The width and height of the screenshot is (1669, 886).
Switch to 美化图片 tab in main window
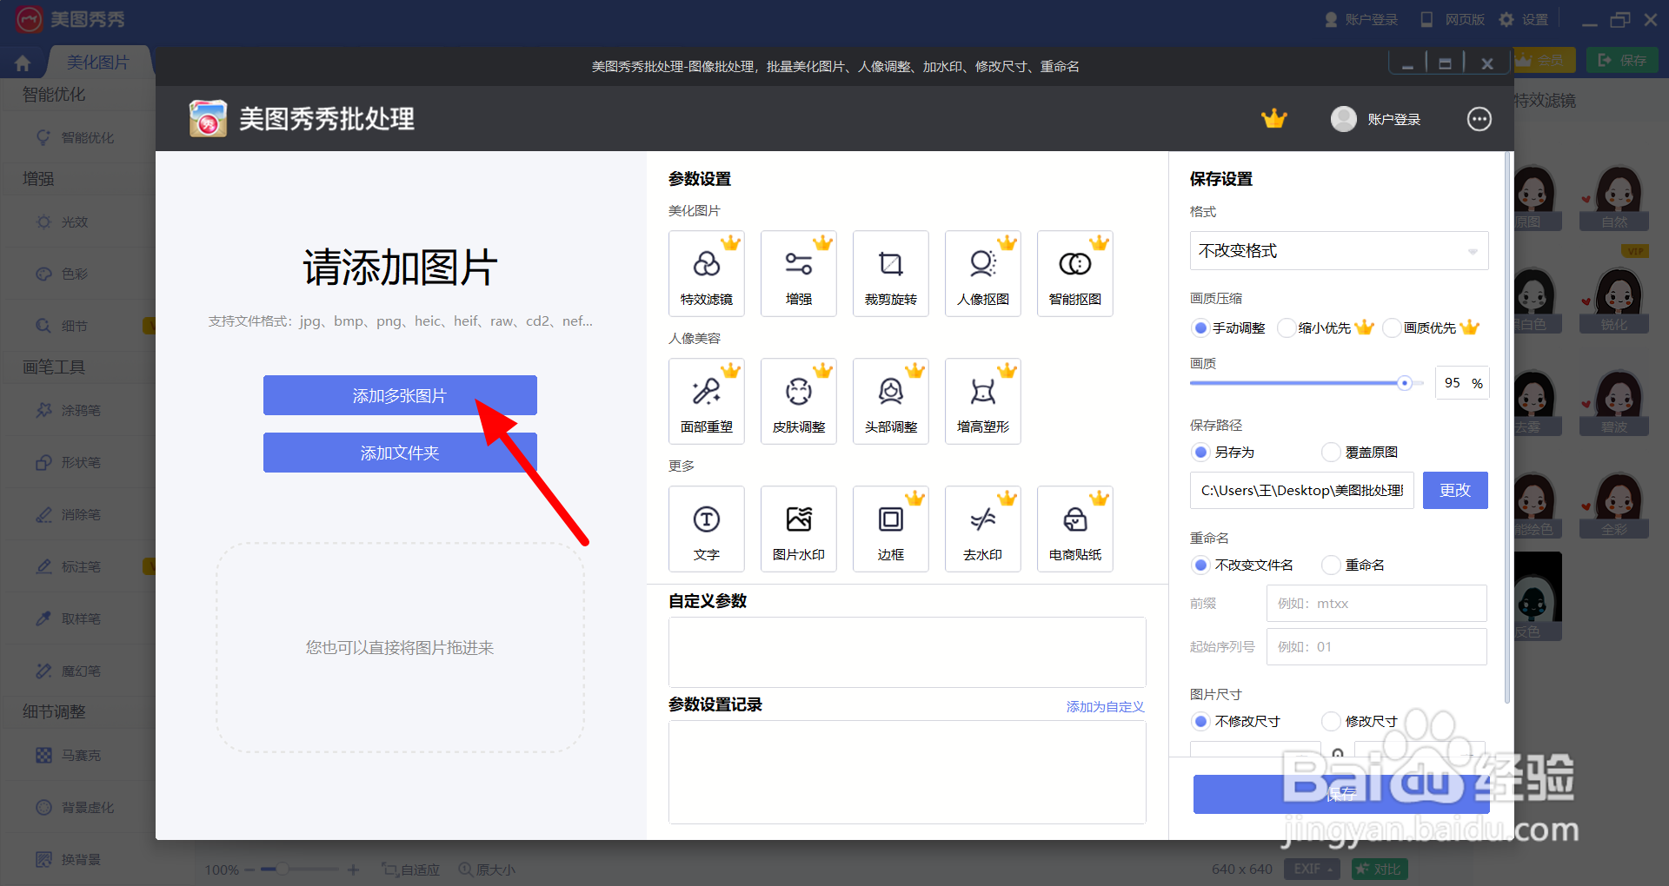pos(97,63)
